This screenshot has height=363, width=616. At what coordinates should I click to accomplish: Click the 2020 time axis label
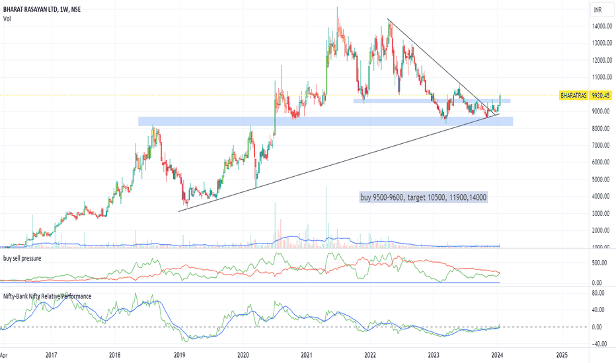[243, 356]
